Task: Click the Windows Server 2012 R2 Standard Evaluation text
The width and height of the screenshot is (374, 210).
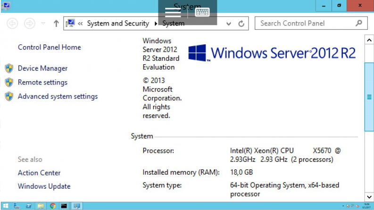Action: coord(161,54)
